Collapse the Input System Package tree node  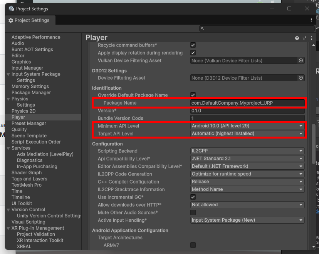pyautogui.click(x=8, y=74)
